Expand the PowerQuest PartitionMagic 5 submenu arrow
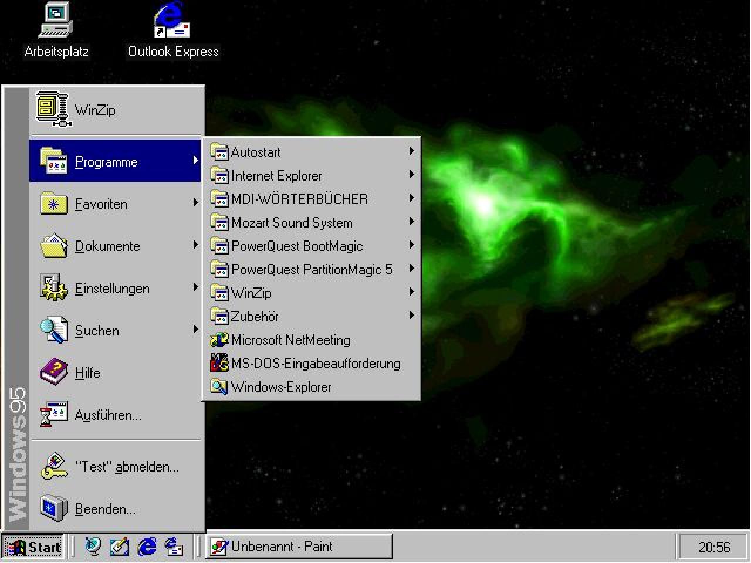Screen dimensions: 751x563 point(411,268)
